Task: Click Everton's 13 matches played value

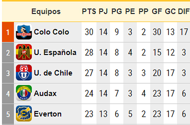Action: 103,114
